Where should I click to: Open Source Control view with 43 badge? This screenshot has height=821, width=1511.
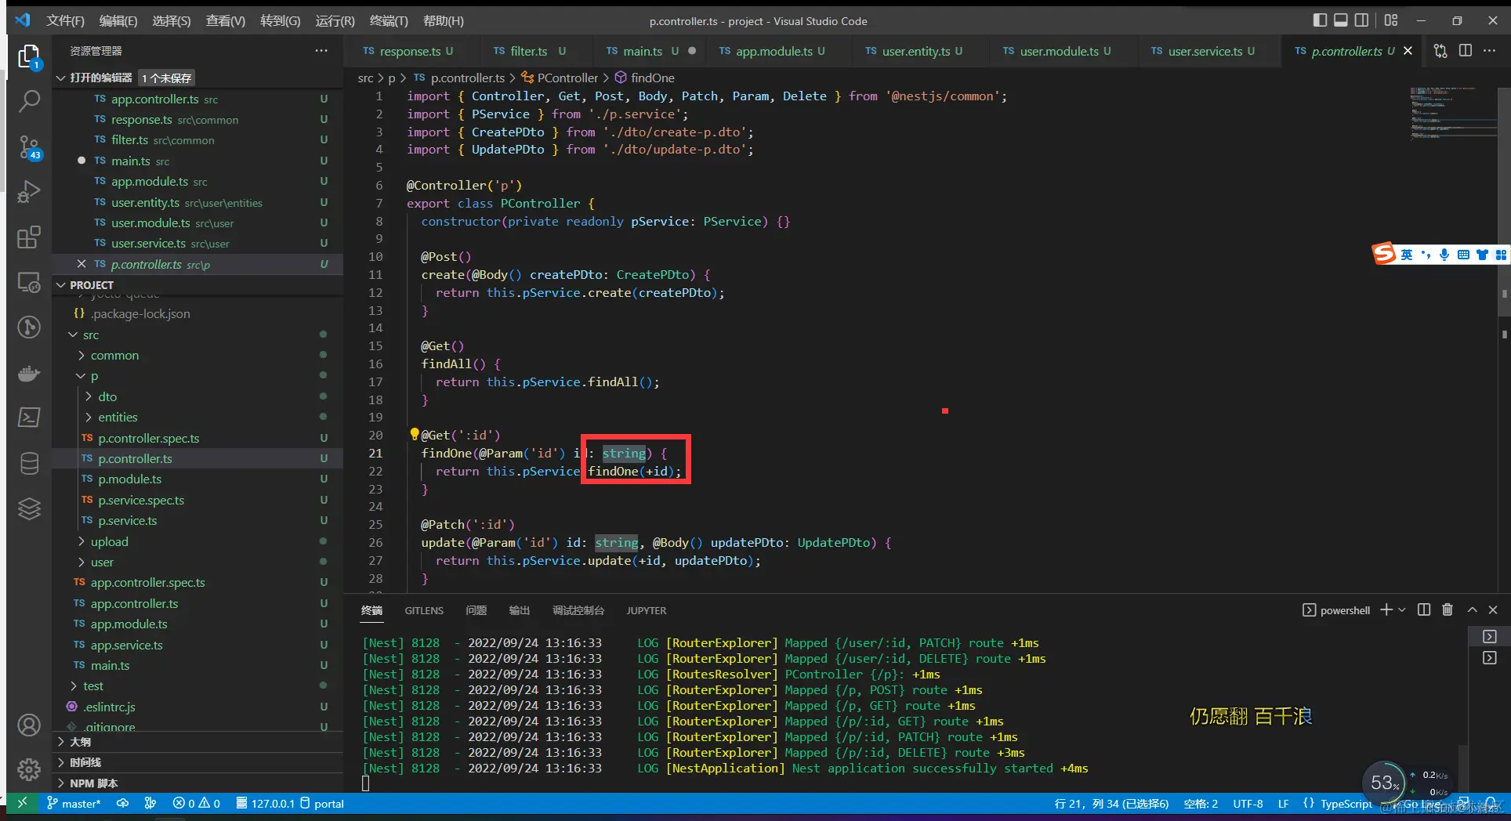[x=29, y=146]
